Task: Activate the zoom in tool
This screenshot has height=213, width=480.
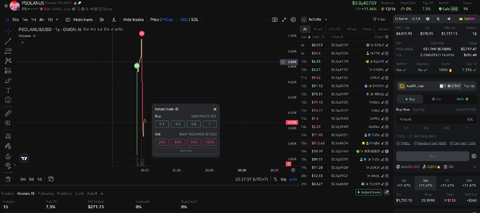Action: coord(8,123)
